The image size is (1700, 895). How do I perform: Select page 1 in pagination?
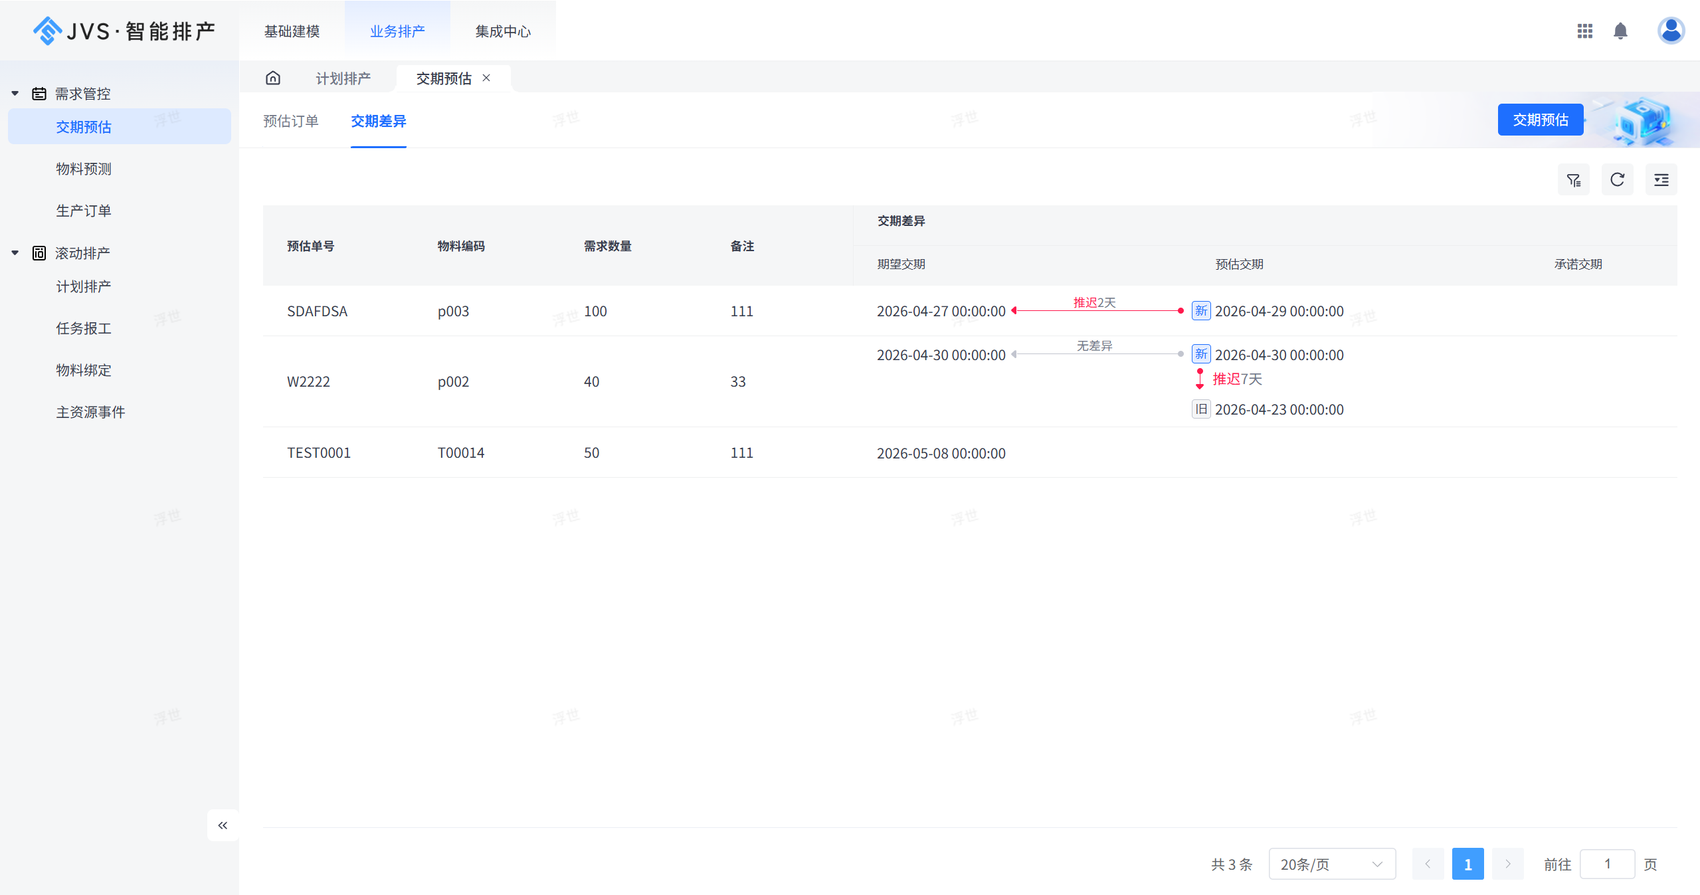[1467, 864]
